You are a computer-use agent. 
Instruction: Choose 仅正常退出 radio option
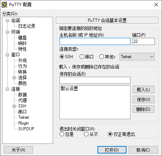[x=110, y=134]
